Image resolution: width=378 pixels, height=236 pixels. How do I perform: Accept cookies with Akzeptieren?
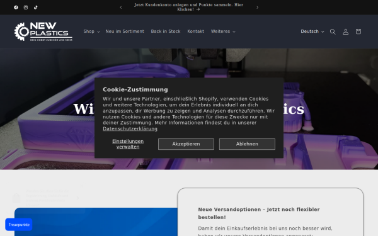pyautogui.click(x=186, y=144)
